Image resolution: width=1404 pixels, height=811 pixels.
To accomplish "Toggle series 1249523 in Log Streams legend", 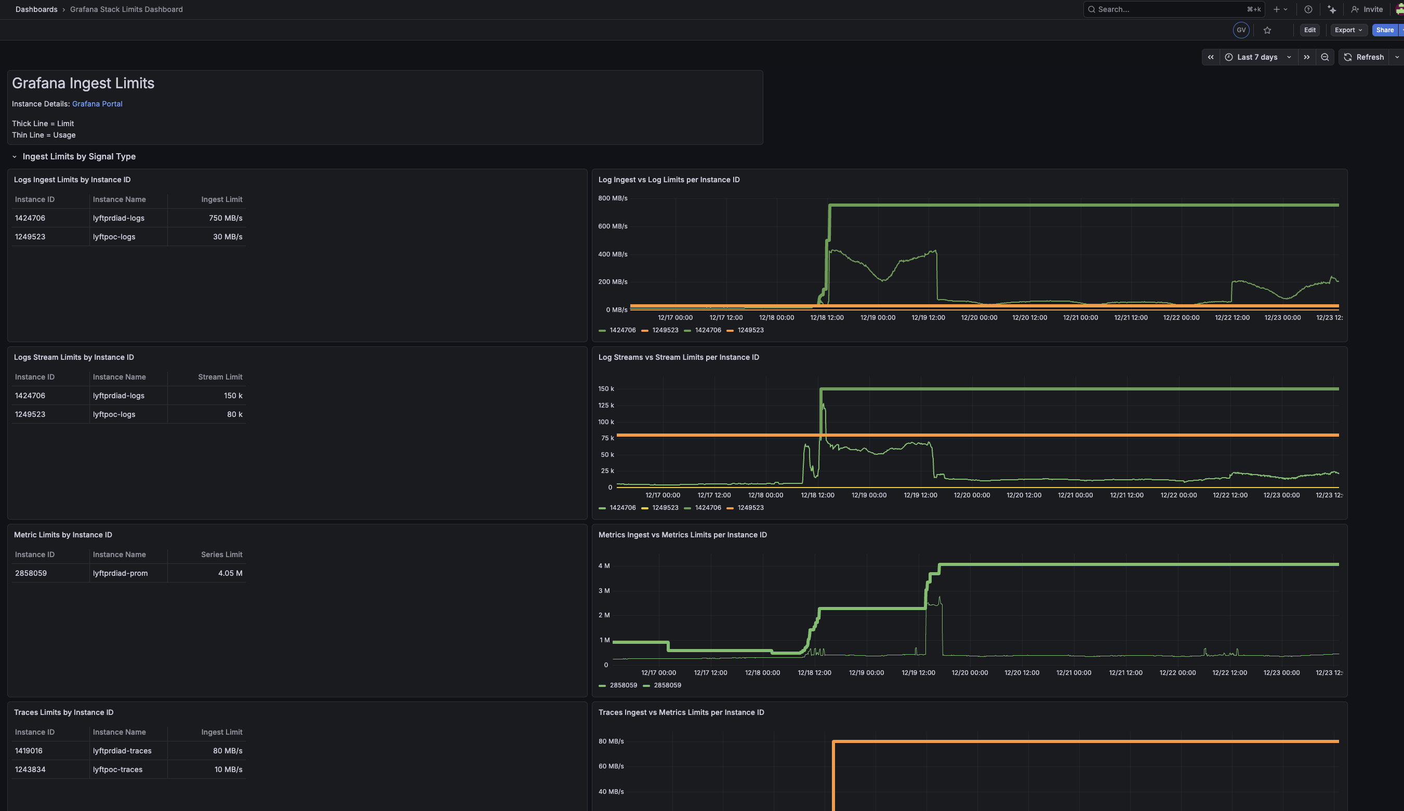I will [665, 508].
